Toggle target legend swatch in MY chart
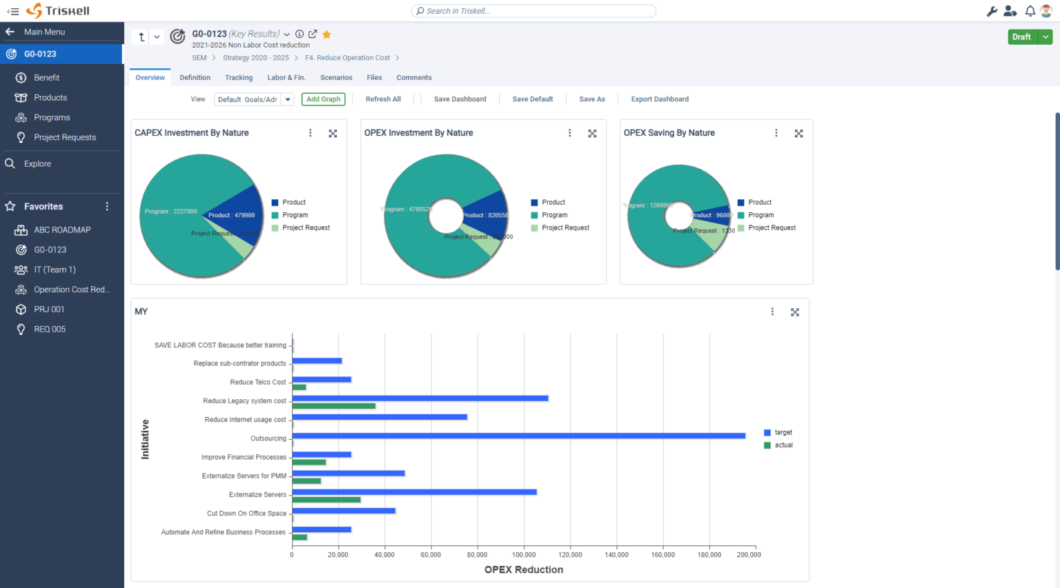1060x588 pixels. [767, 433]
